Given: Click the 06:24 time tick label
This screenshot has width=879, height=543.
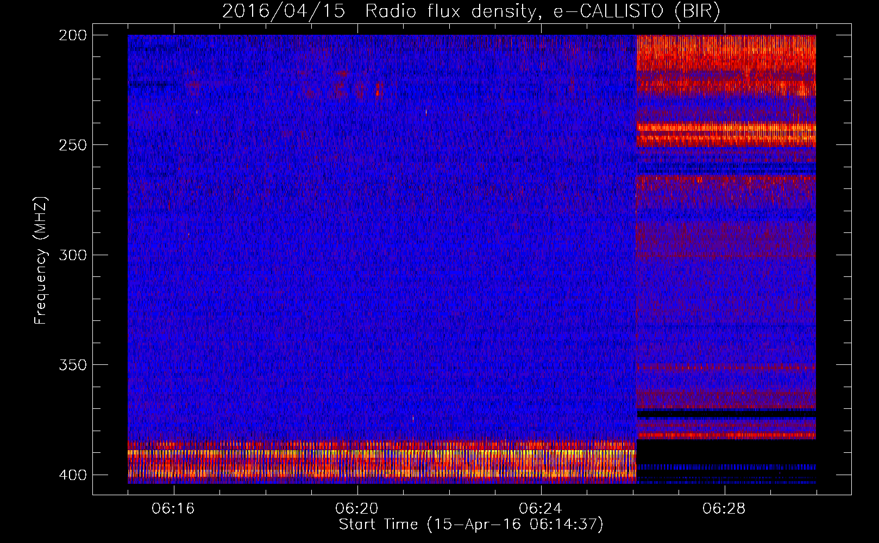Looking at the screenshot, I should (541, 509).
